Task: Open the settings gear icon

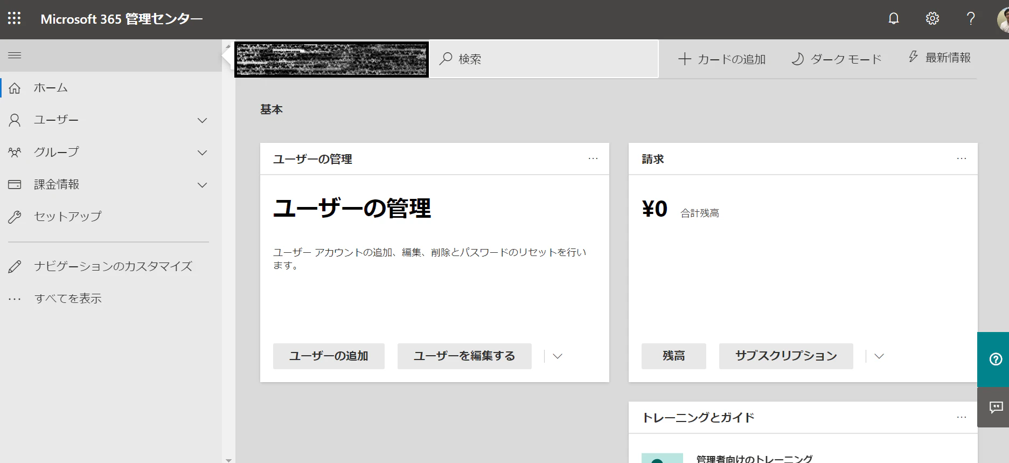Action: point(933,18)
